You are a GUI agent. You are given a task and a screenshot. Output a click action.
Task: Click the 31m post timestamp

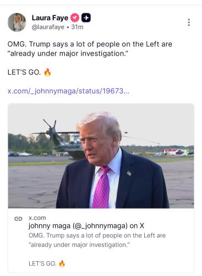77,27
